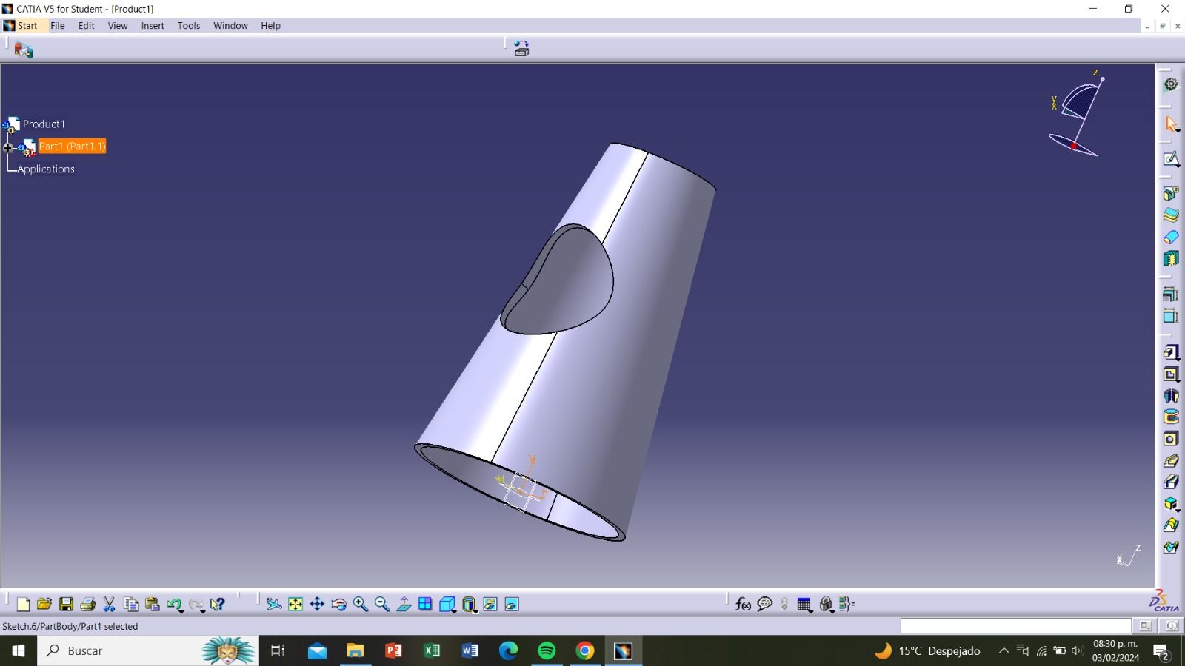
Task: Open the File menu
Action: 57,26
